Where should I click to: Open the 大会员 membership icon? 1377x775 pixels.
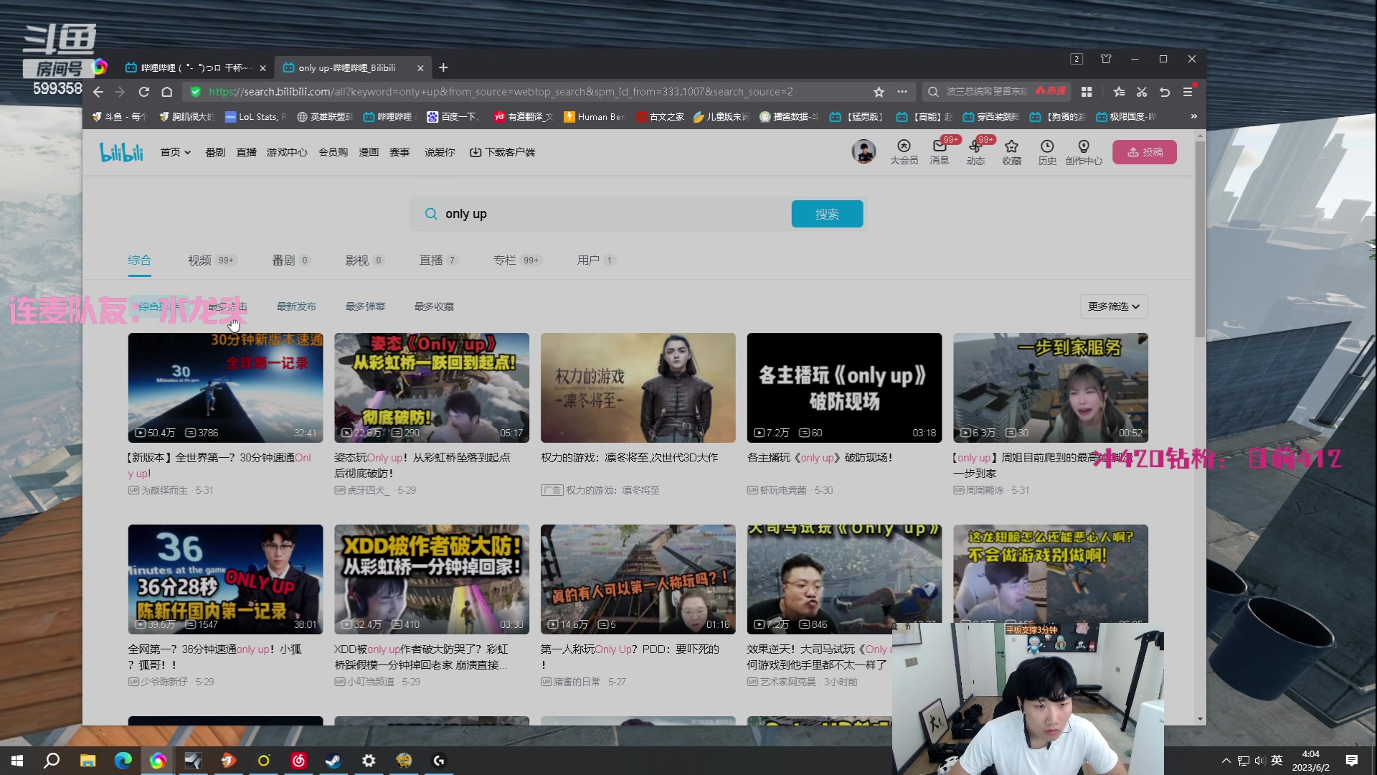904,152
